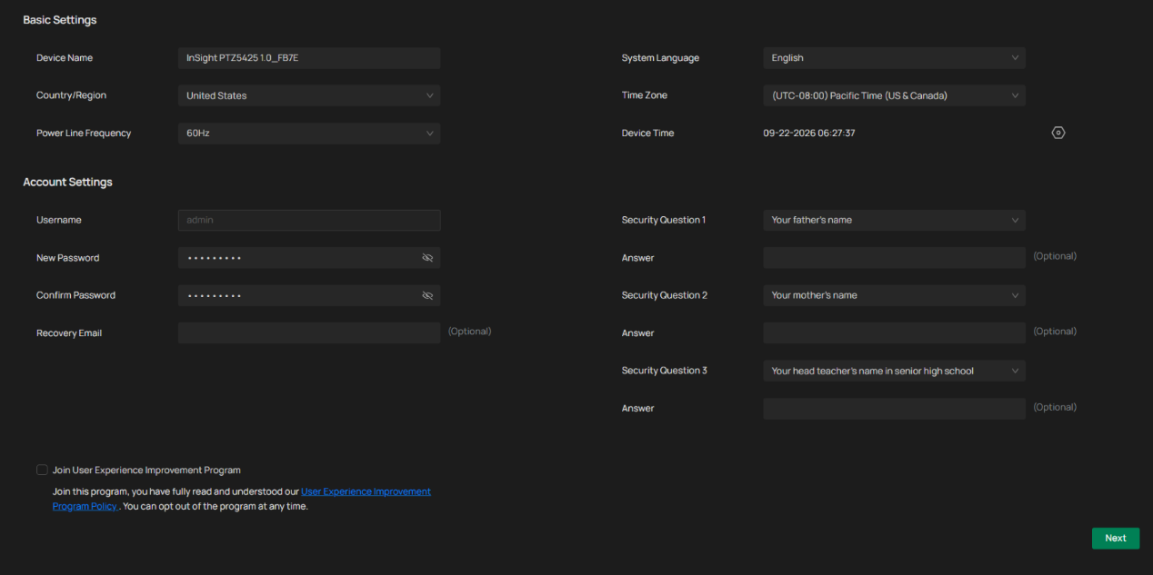1153x575 pixels.
Task: Click Answer field for Security Question 1
Action: pyautogui.click(x=895, y=258)
